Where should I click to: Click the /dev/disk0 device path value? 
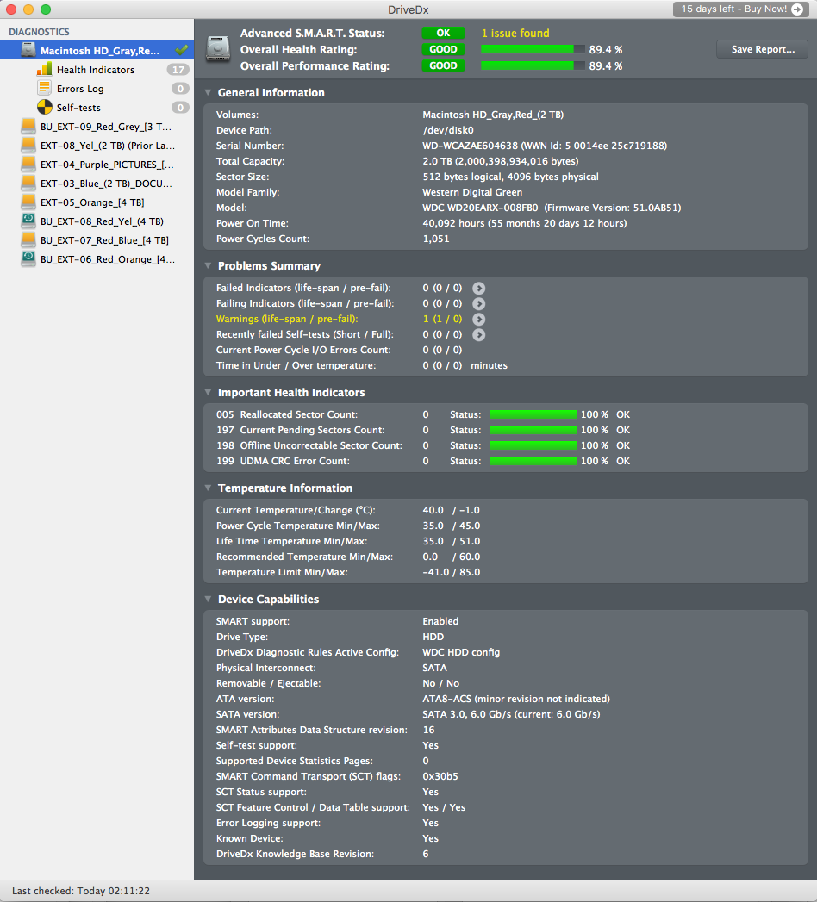(x=448, y=131)
